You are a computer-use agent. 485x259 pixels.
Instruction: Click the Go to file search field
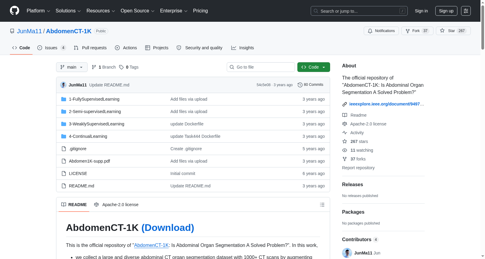point(261,67)
